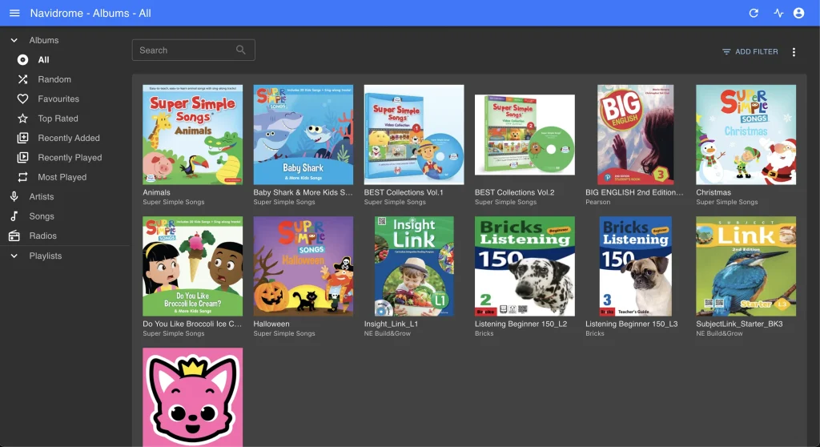Select Favourites in the sidebar
This screenshot has height=447, width=820.
click(65, 99)
